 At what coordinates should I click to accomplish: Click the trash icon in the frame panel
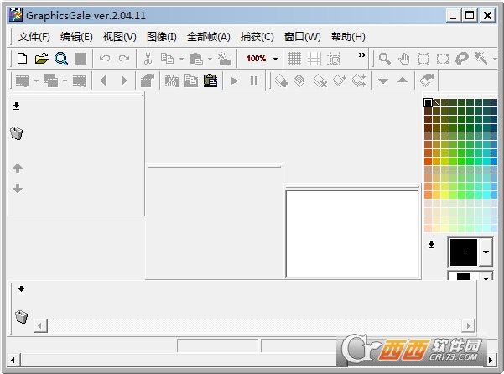pos(21,316)
